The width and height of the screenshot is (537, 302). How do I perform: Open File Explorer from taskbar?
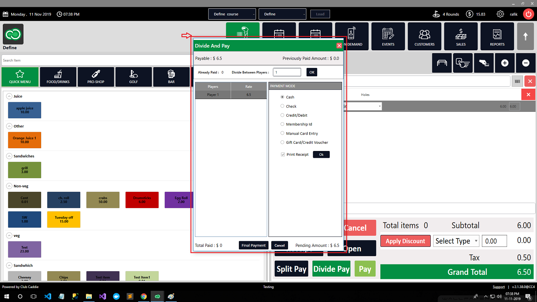tap(89, 296)
